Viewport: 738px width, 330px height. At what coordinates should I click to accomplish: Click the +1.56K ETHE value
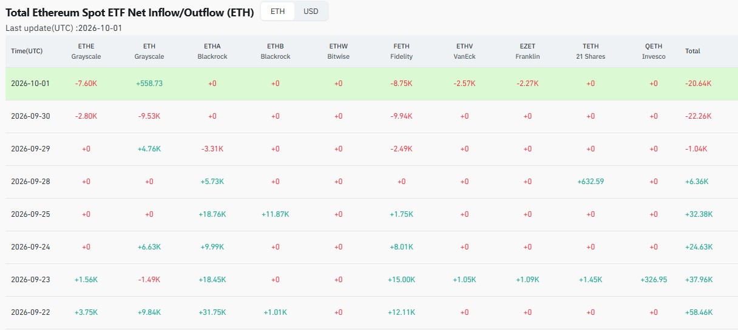[x=86, y=280]
